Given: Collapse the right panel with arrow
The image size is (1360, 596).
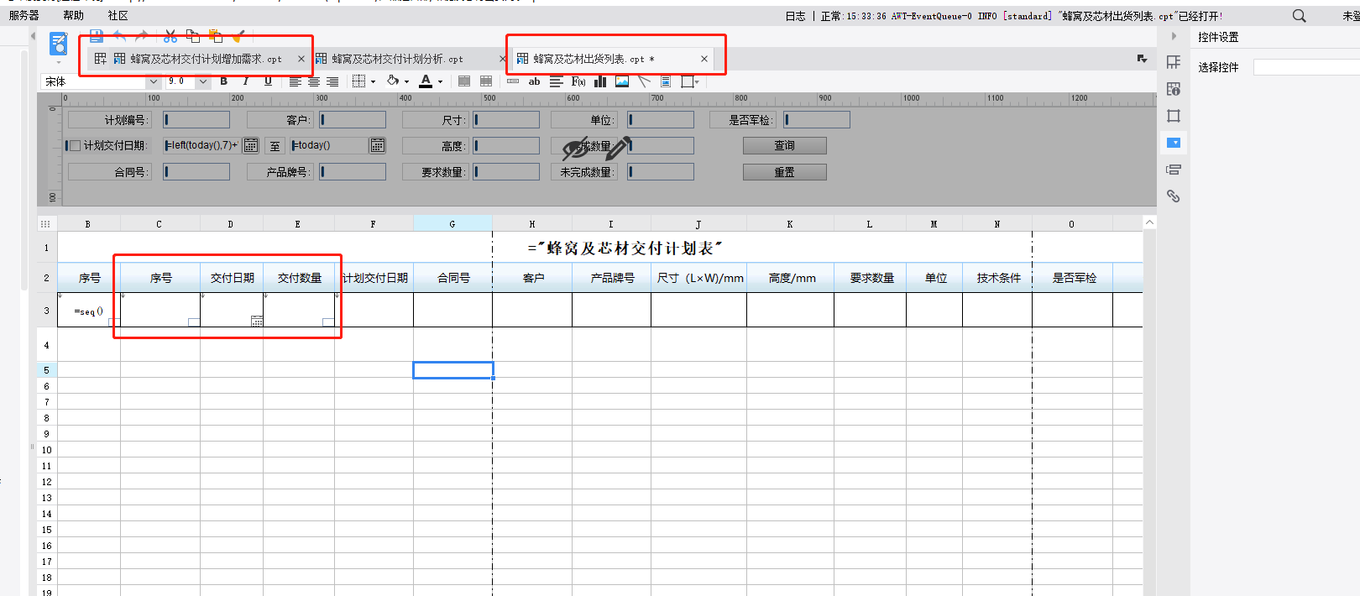Looking at the screenshot, I should pos(1174,36).
